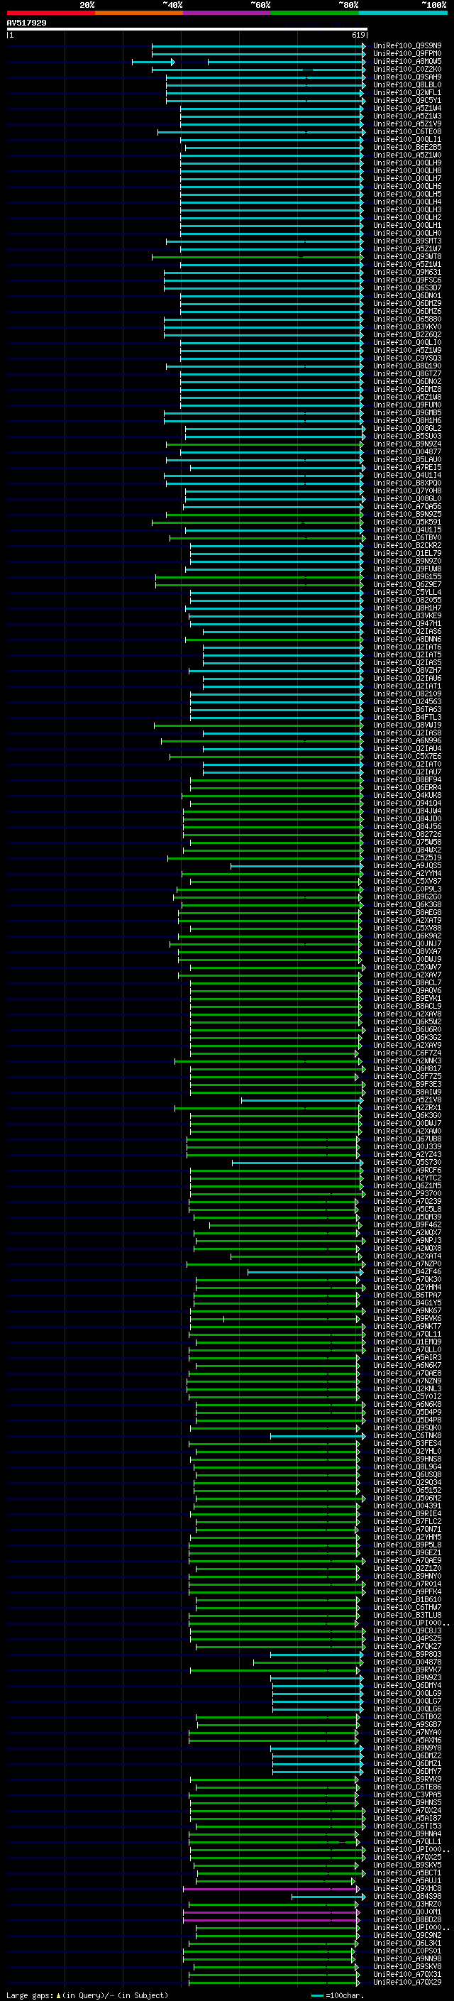Select the UniRef100_Q8VXA7 hit label
Screen dimensions: 454x2001
point(407,950)
